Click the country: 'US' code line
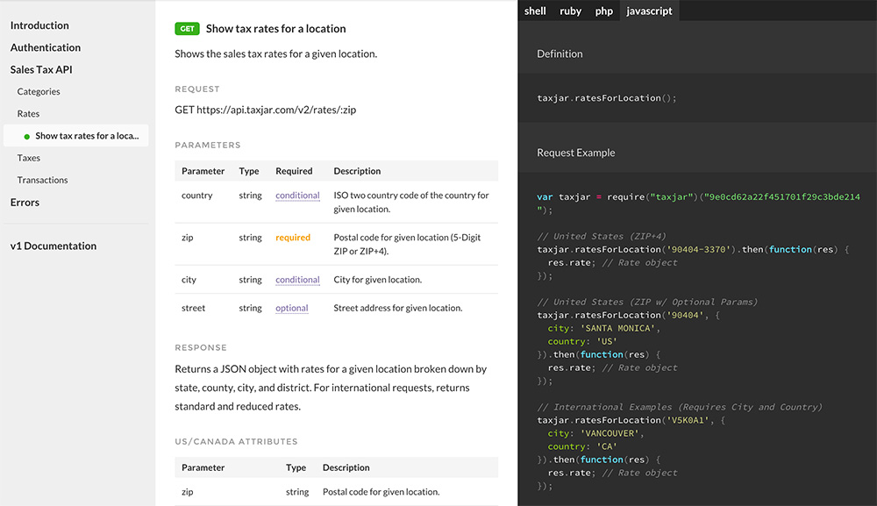This screenshot has width=877, height=506. tap(582, 342)
